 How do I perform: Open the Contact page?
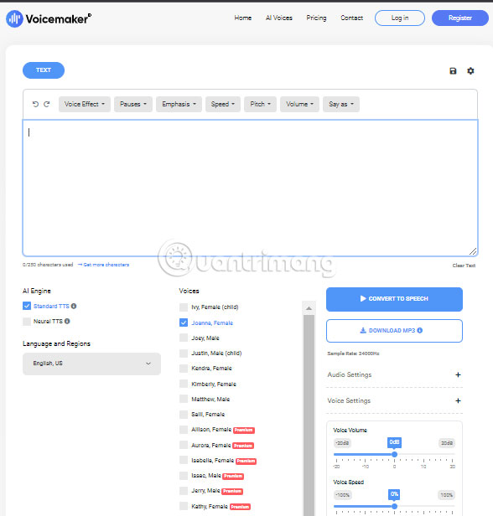click(x=351, y=18)
